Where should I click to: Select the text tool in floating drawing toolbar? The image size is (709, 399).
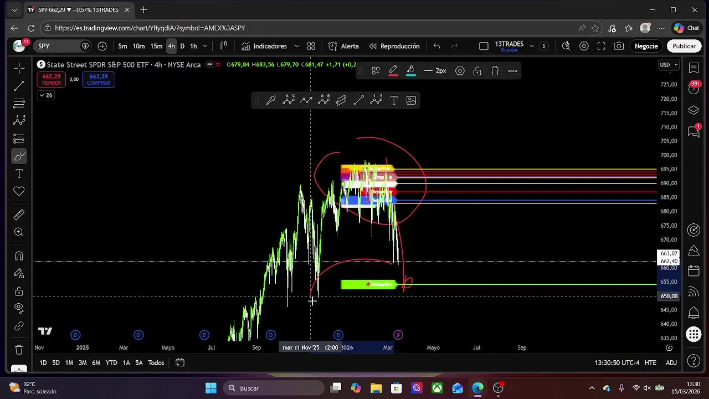coord(394,100)
